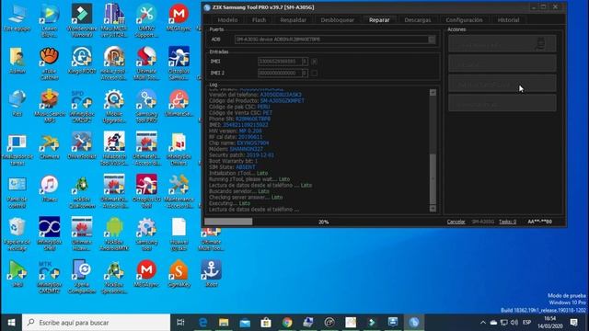Viewport: 589px width, 331px height.
Task: Click the log scrollbar down arrow
Action: click(433, 209)
